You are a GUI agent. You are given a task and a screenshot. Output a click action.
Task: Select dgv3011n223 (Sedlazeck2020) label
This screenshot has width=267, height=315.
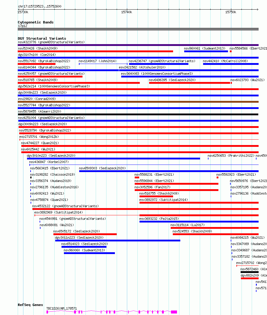(x=79, y=238)
